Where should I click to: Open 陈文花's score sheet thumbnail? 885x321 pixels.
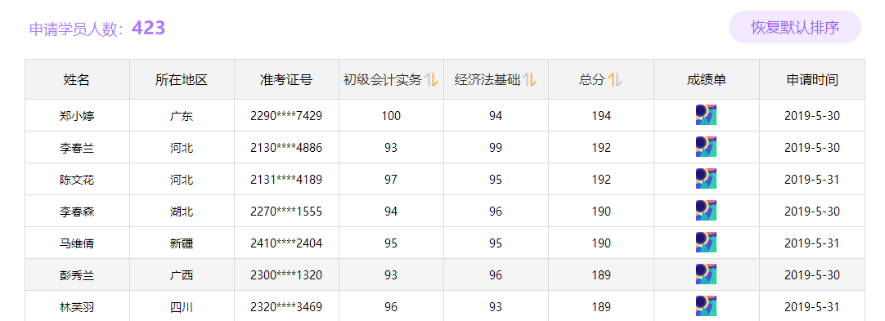coord(706,179)
